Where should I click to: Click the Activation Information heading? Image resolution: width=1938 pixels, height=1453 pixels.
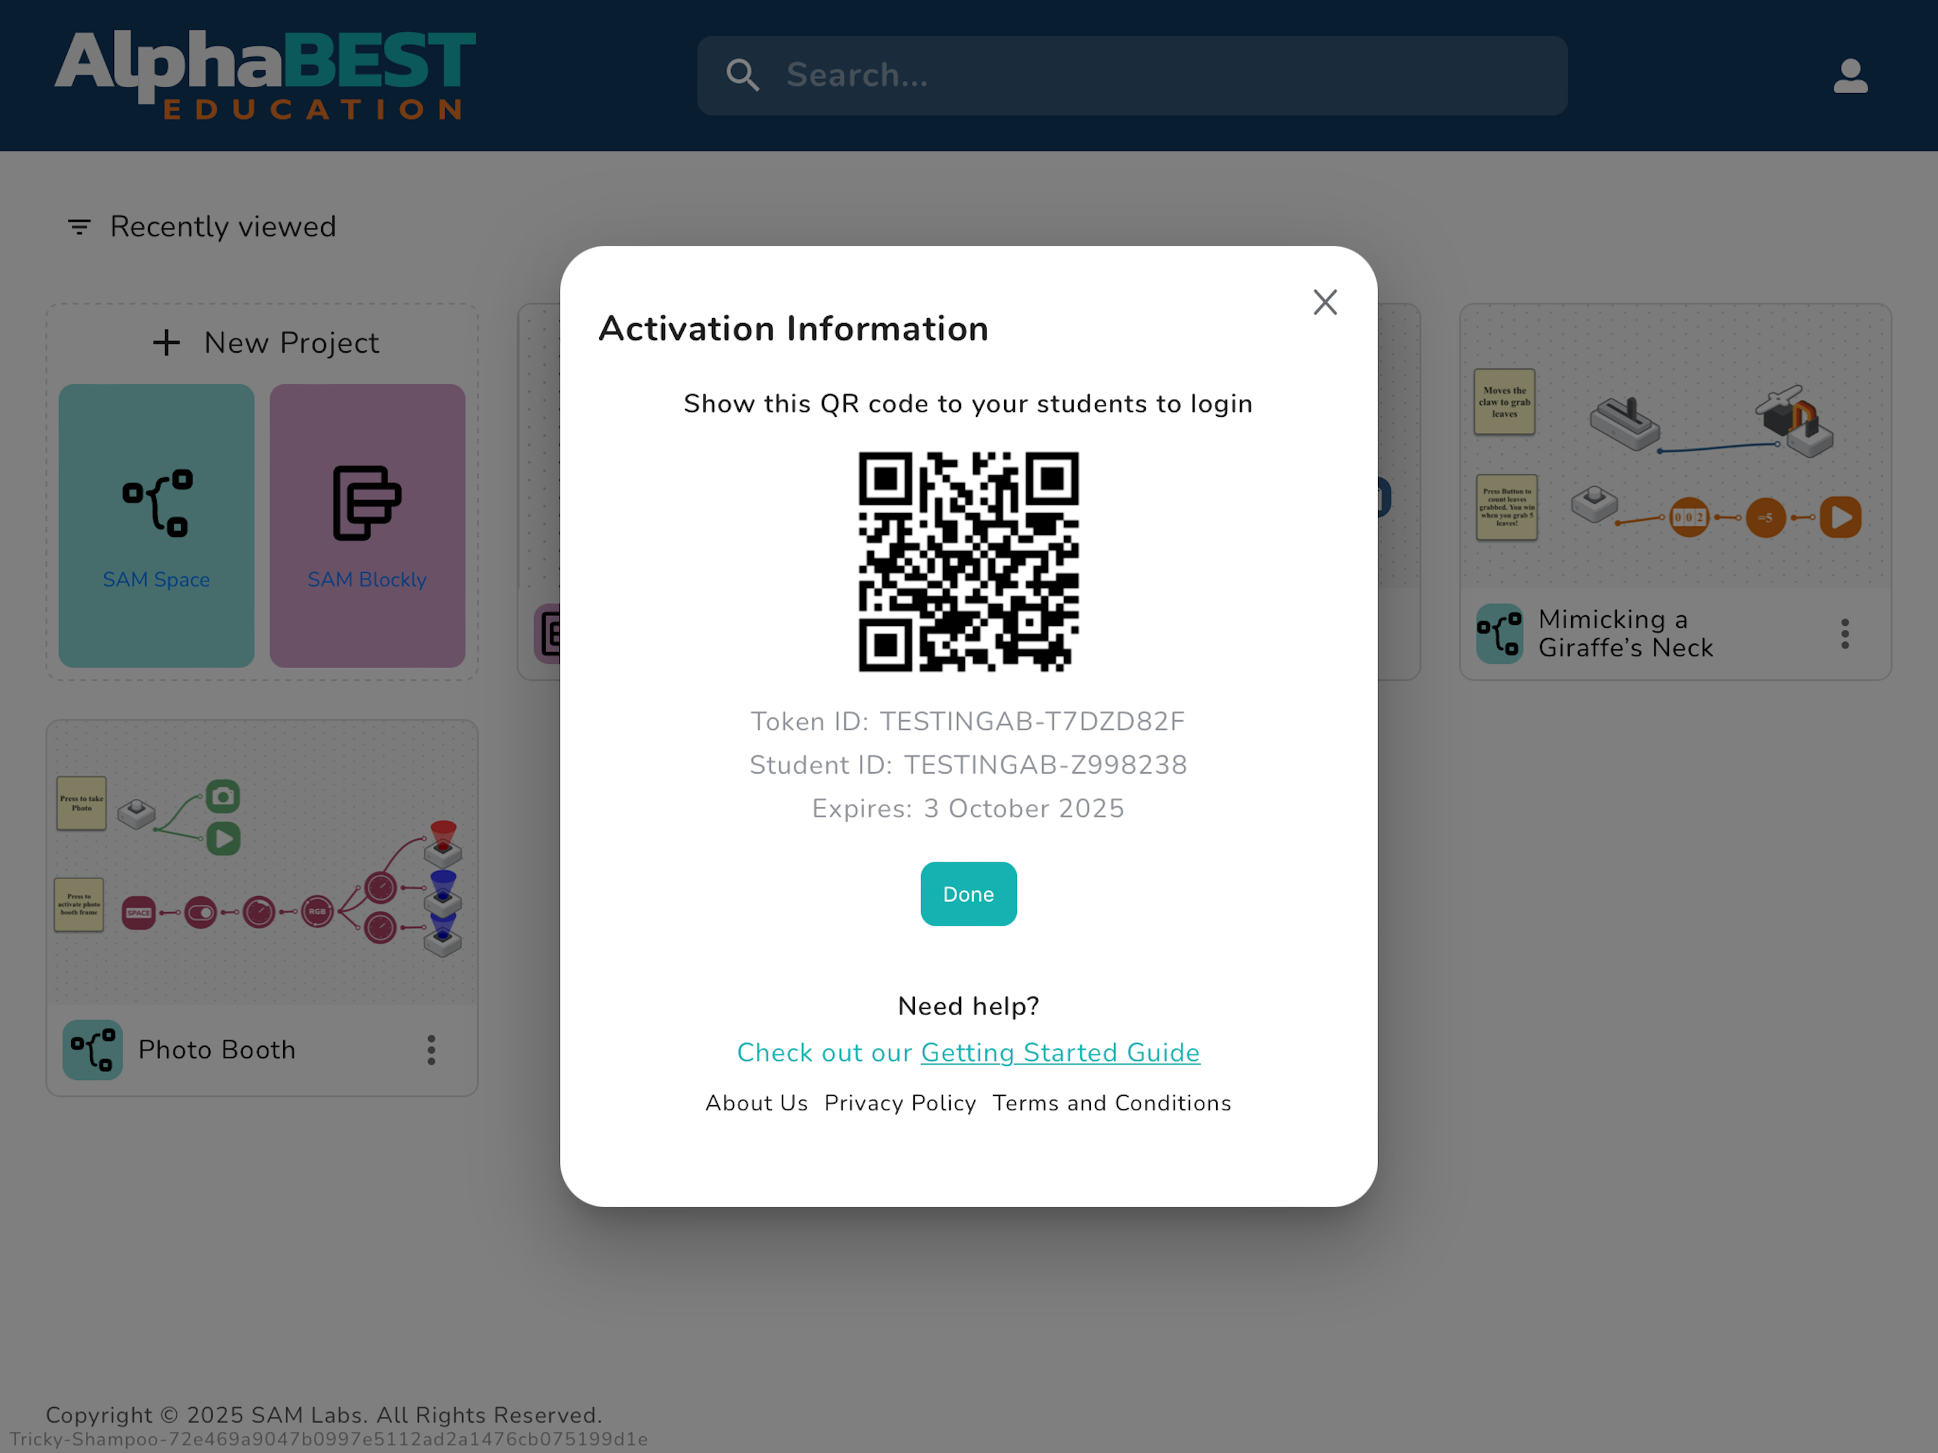click(794, 329)
